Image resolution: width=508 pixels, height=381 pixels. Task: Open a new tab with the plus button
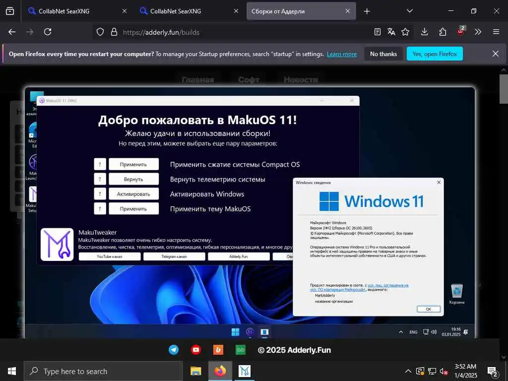(x=367, y=11)
